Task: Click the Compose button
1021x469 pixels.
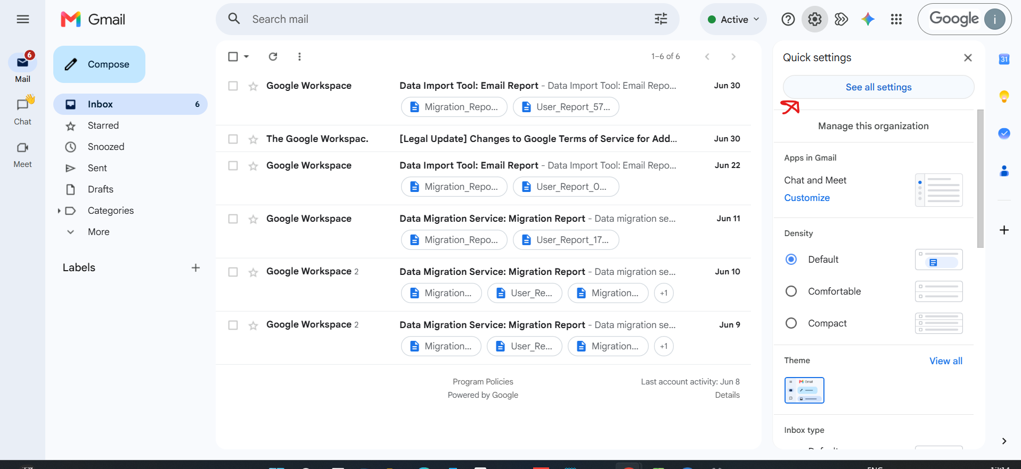Action: coord(99,64)
